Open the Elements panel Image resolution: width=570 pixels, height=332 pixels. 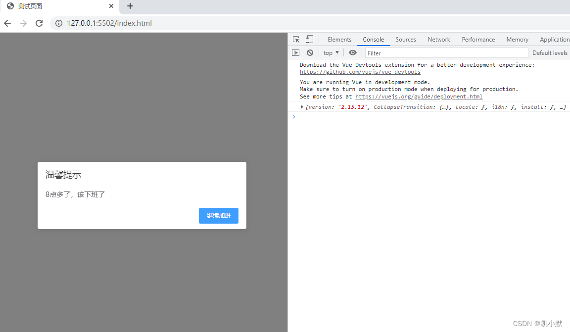(339, 39)
